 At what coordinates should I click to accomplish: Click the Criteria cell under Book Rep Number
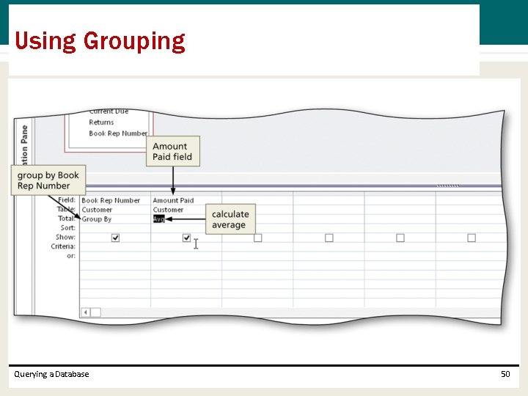click(x=115, y=246)
